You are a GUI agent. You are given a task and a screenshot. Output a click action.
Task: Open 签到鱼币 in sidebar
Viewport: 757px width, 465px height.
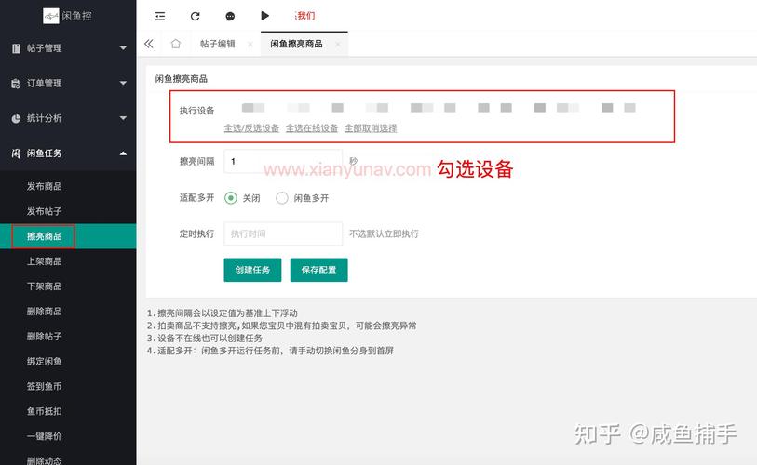(x=44, y=386)
